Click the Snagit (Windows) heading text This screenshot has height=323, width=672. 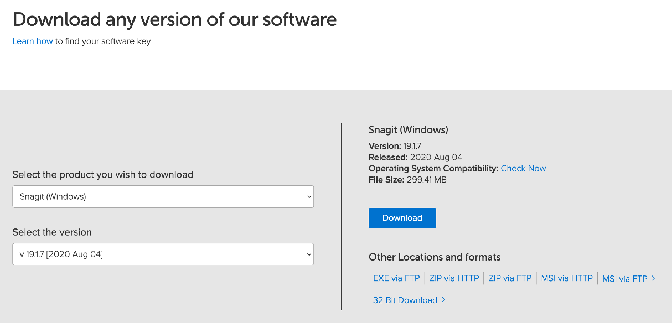[x=409, y=130]
